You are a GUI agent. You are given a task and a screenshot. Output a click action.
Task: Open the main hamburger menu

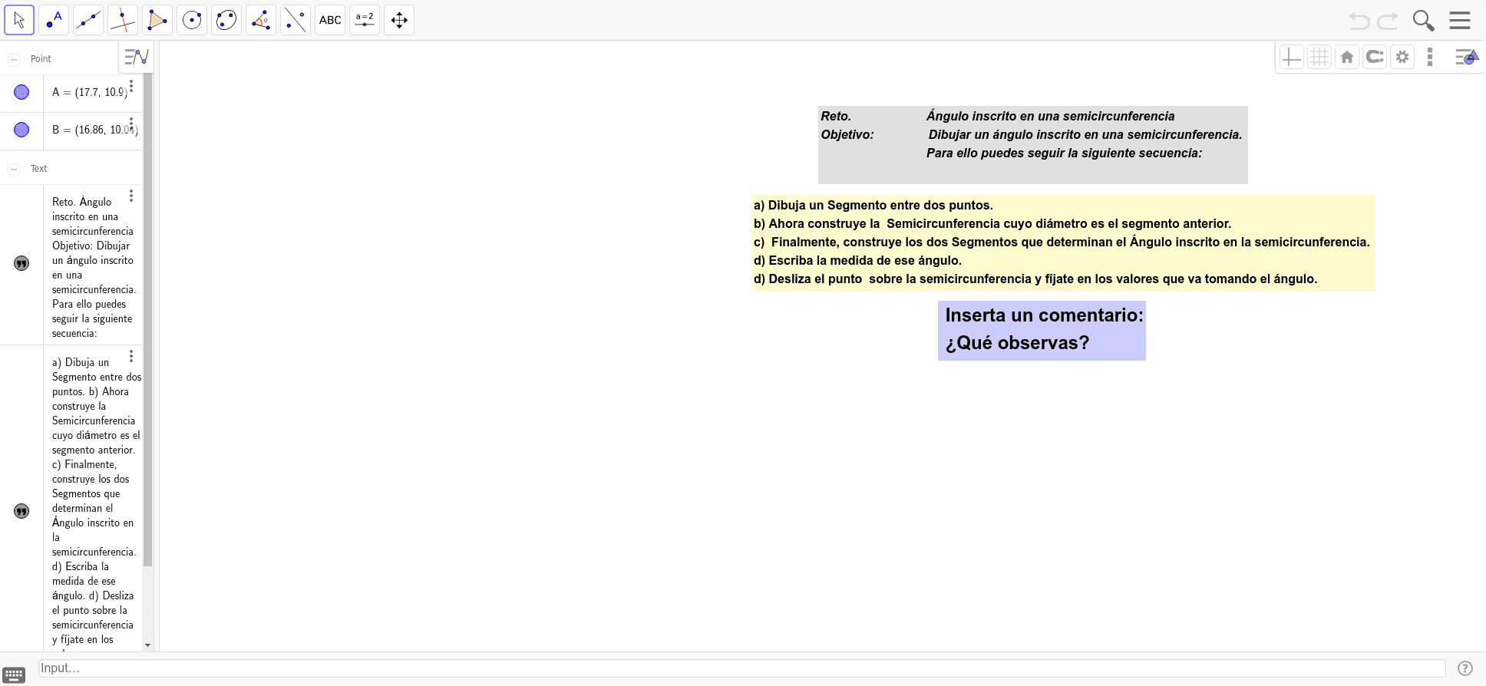tap(1460, 21)
